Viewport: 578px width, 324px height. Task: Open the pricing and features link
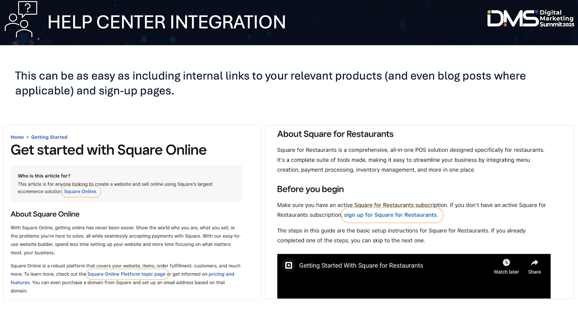[221, 274]
